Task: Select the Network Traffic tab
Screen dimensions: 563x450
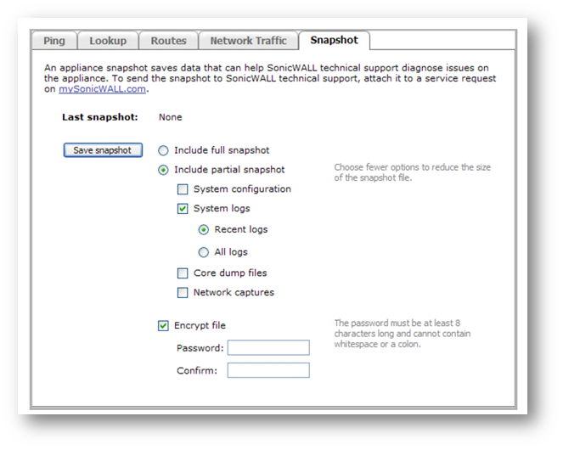Action: click(248, 41)
